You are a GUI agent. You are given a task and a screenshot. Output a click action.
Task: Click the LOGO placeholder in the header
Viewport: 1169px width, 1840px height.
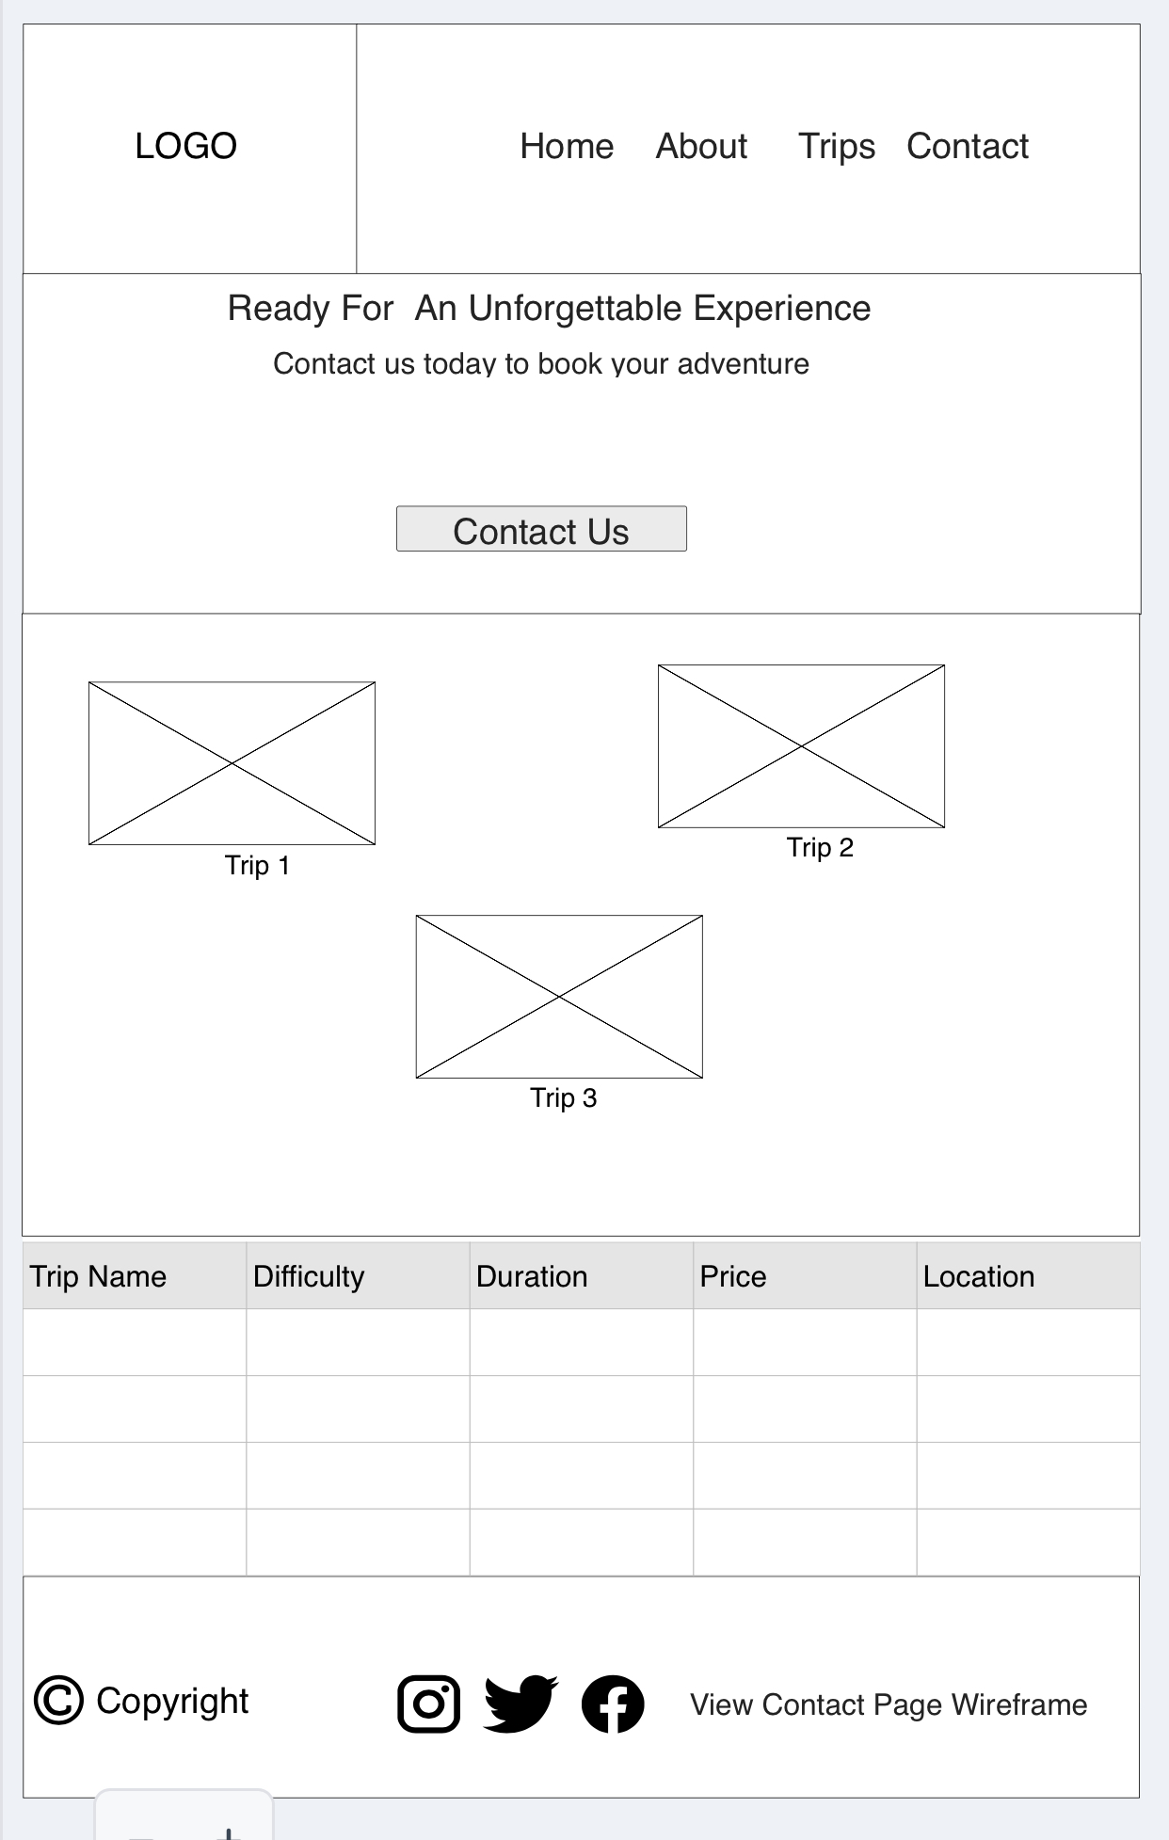(x=186, y=147)
